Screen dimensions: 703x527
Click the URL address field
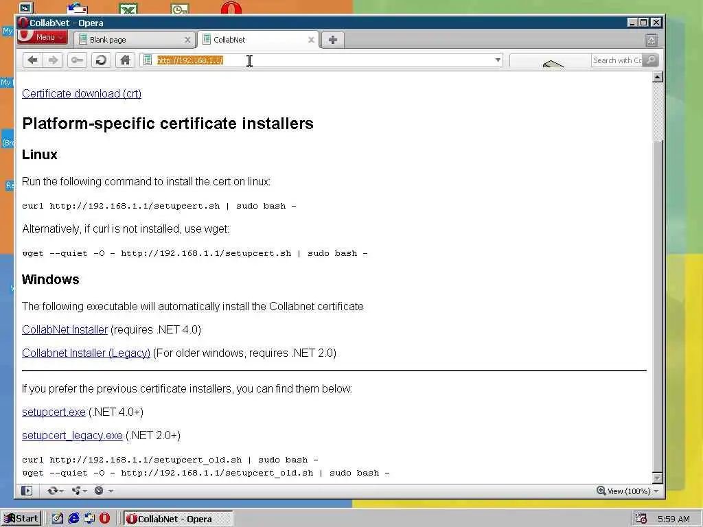323,60
